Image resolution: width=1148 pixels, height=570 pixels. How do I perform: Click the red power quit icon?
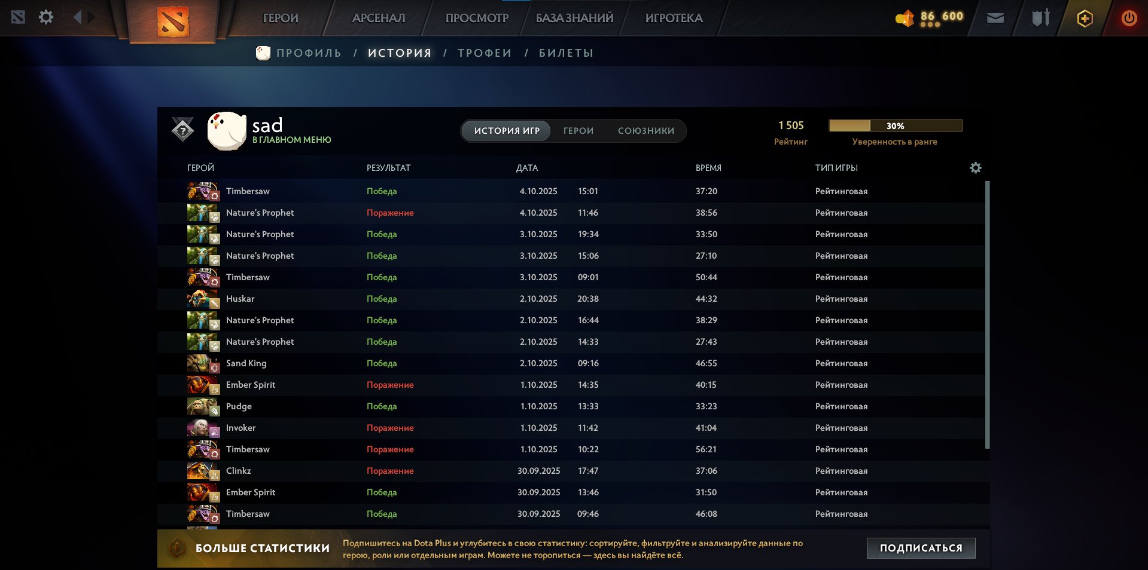click(x=1129, y=19)
